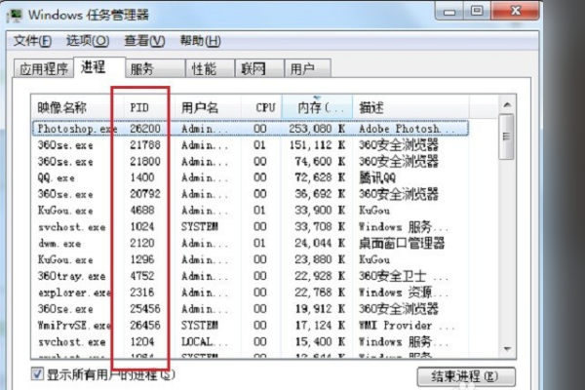Sort by 映像名称 column header
This screenshot has width=585, height=390.
click(x=77, y=108)
